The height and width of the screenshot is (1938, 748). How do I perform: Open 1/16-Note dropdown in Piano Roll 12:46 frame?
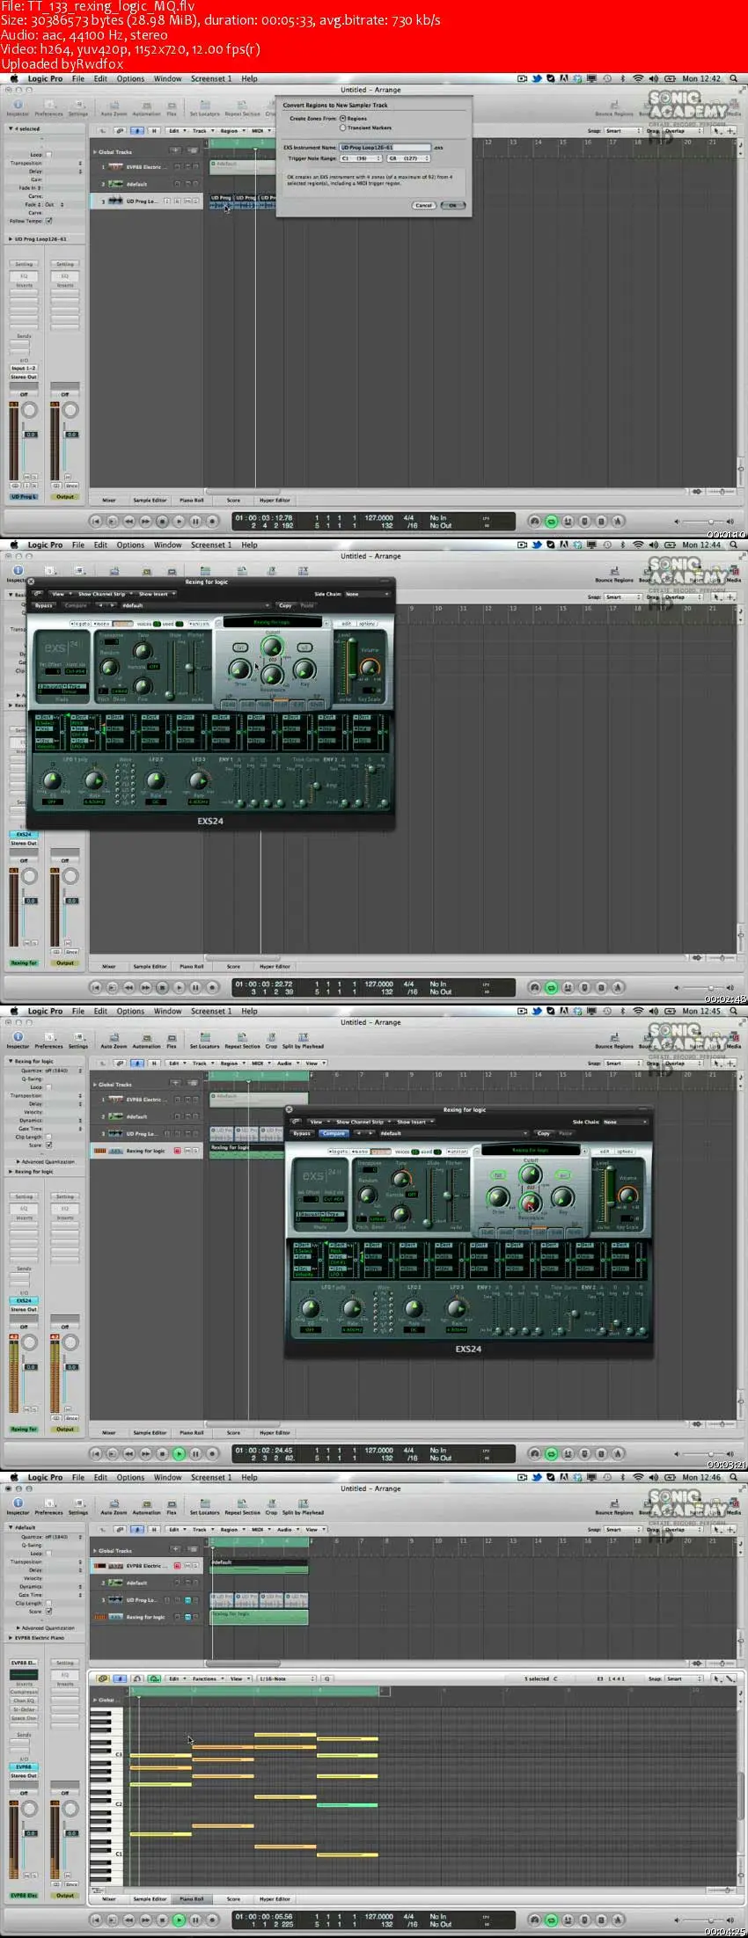point(286,1678)
